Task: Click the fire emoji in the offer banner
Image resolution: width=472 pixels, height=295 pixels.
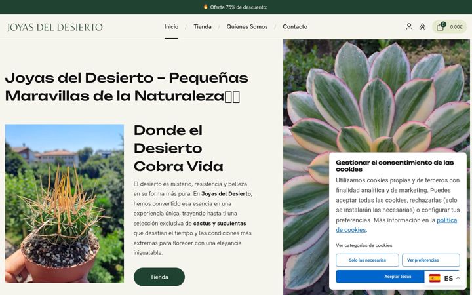Action: pos(206,7)
